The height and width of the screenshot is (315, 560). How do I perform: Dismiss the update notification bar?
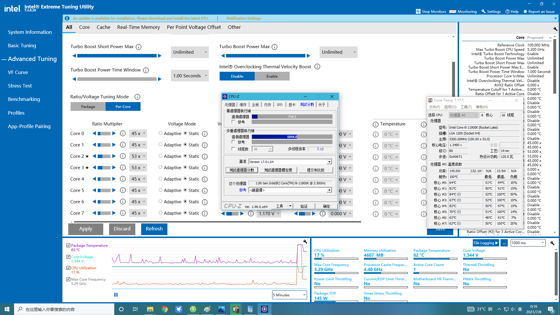point(555,18)
